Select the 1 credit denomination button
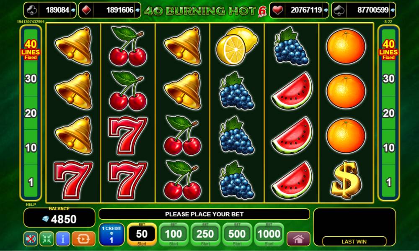419x251 pixels. 111,234
